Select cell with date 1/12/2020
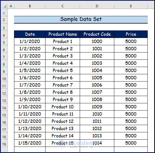Screen dimensions: 155x153 point(30,121)
